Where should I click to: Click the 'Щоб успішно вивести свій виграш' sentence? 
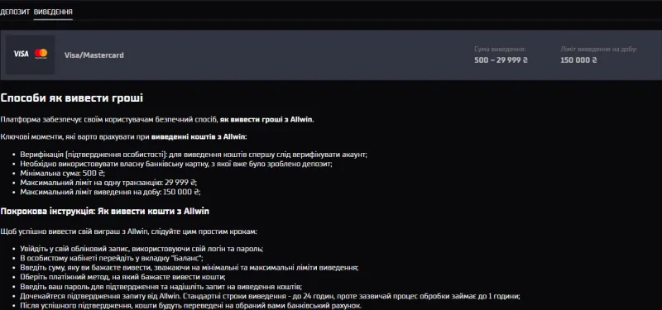128,231
